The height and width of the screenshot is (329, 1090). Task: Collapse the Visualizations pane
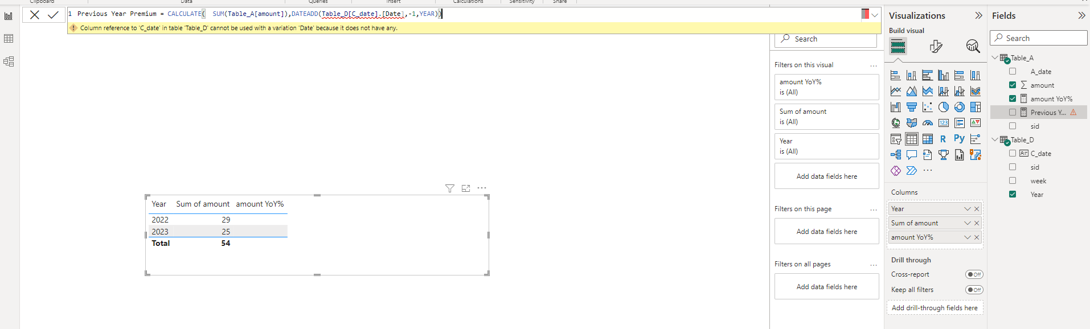click(x=978, y=16)
